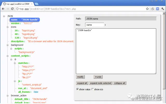Screen dimensions: 166x104
Task: Select the default_title key
Action: point(22,99)
